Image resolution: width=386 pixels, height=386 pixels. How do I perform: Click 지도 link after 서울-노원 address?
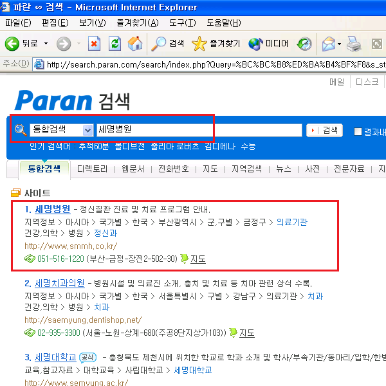pos(247,333)
